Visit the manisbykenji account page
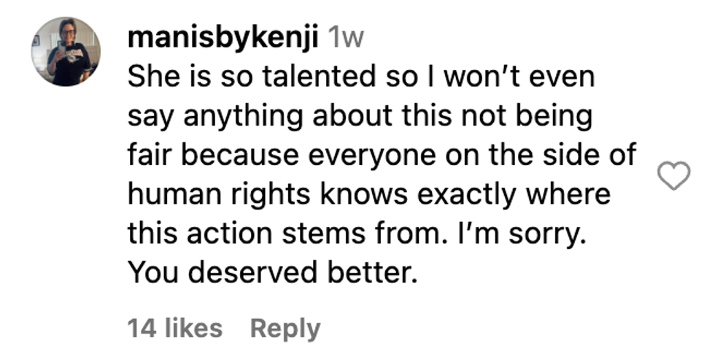The height and width of the screenshot is (351, 715). 223,39
